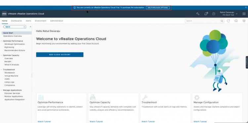Open Using Logs in sidebar
This screenshot has height=123, width=248.
coord(9,82)
